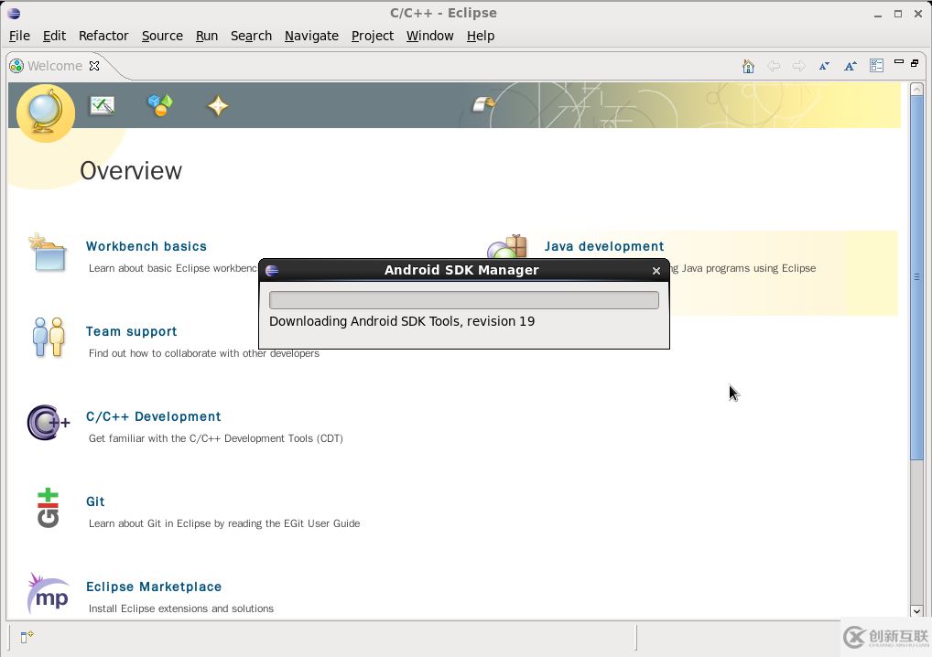Open the Edit menu
The width and height of the screenshot is (932, 657).
pos(54,36)
